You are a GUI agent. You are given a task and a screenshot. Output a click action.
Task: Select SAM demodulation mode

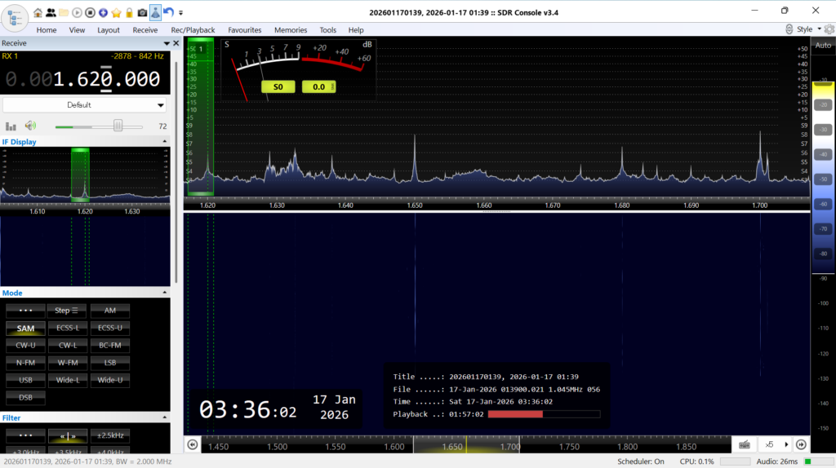(x=25, y=328)
